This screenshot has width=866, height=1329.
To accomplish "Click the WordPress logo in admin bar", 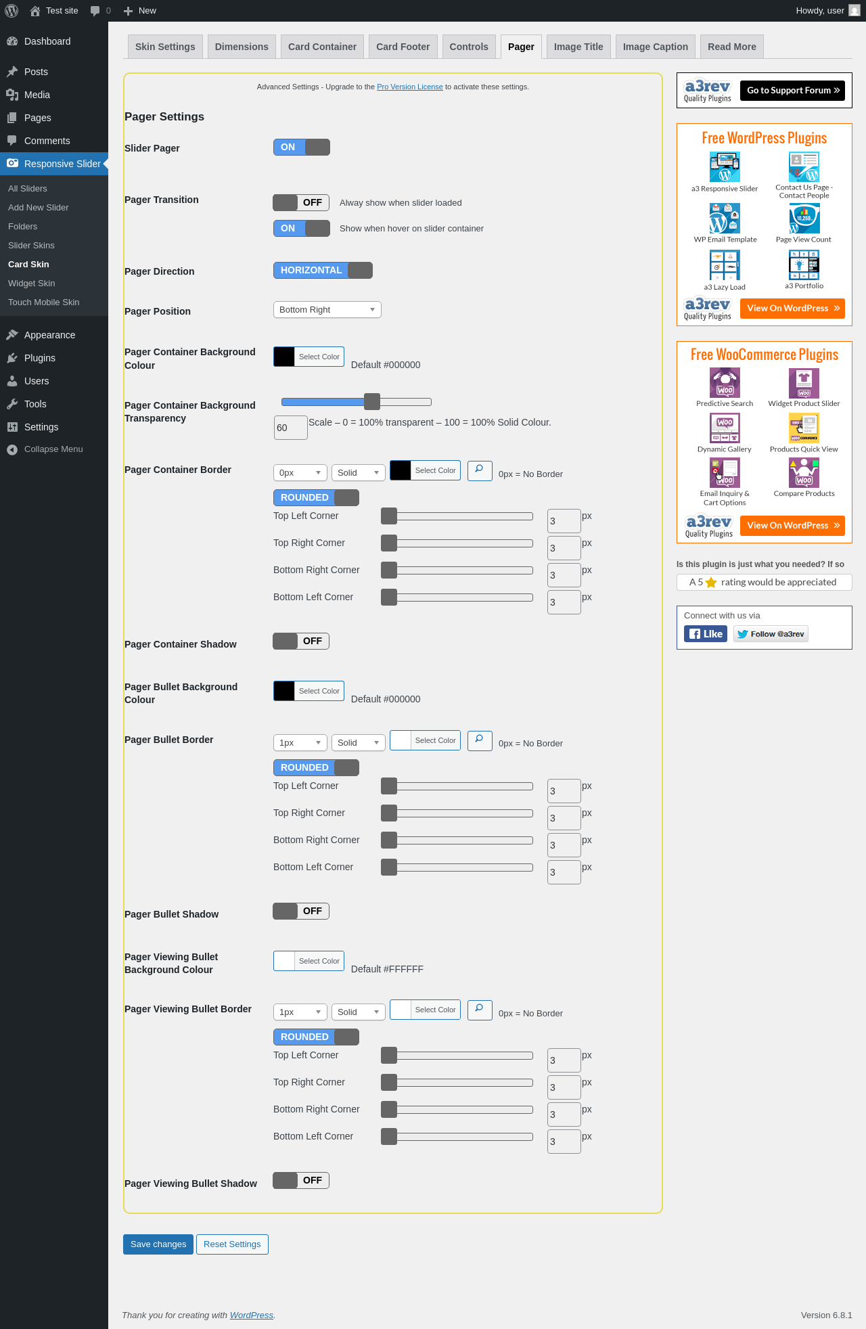I will point(12,11).
